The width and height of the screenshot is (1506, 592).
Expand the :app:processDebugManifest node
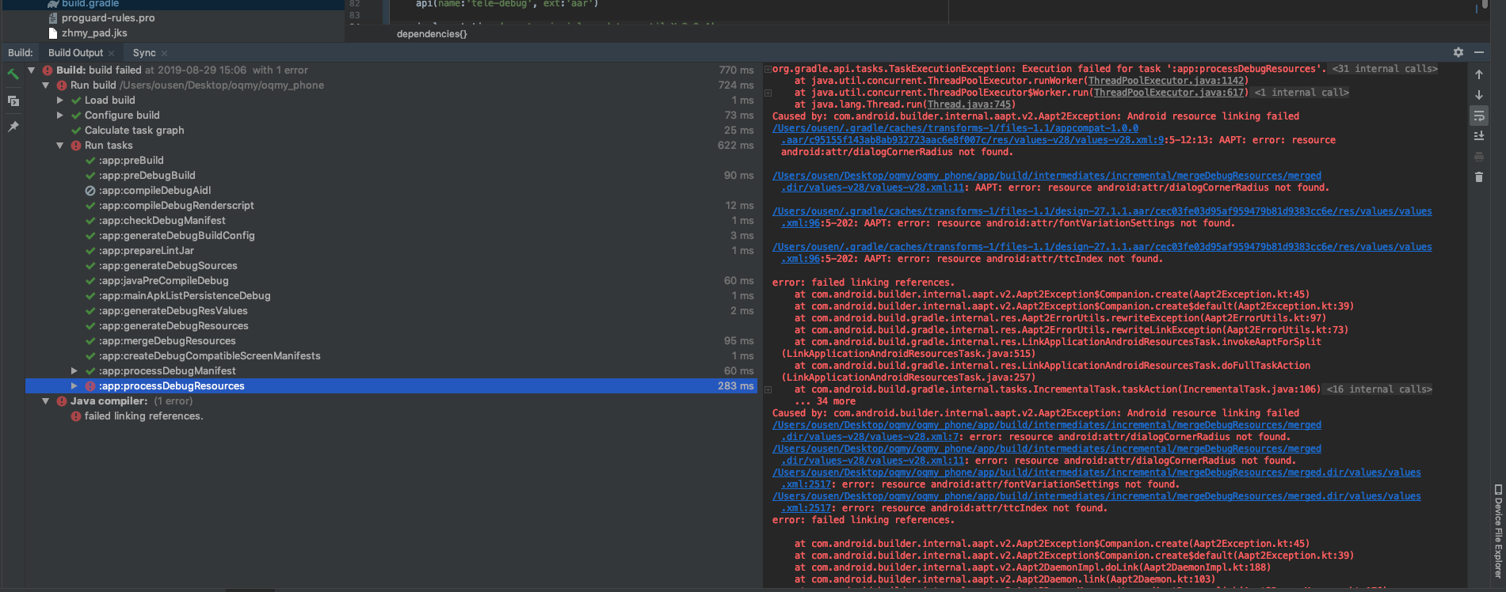[74, 371]
